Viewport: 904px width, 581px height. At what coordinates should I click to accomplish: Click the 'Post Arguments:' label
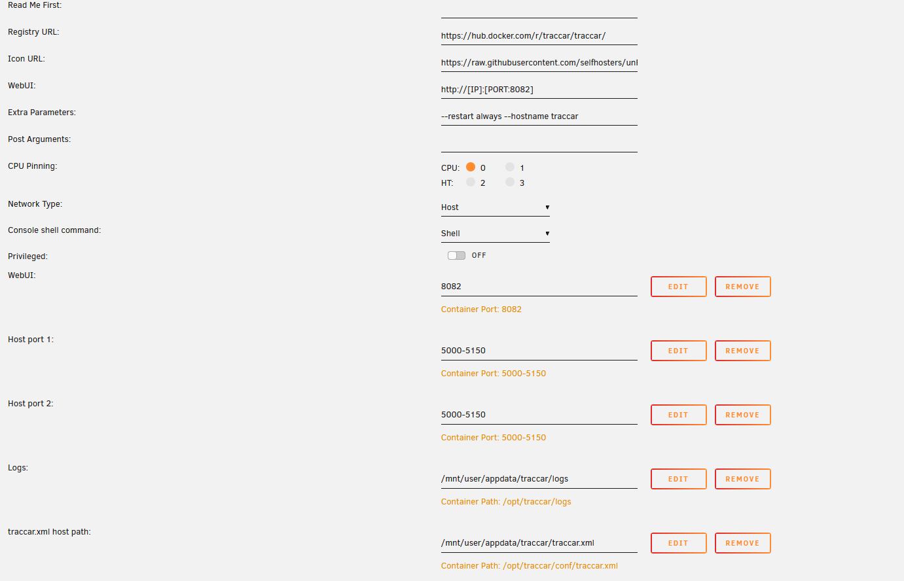[39, 139]
